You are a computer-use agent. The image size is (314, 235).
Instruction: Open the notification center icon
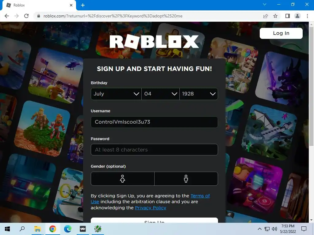(304, 229)
